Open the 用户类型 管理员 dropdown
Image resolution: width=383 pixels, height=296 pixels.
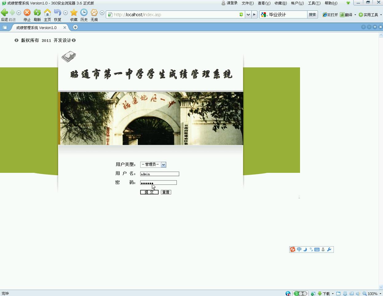tap(153, 165)
